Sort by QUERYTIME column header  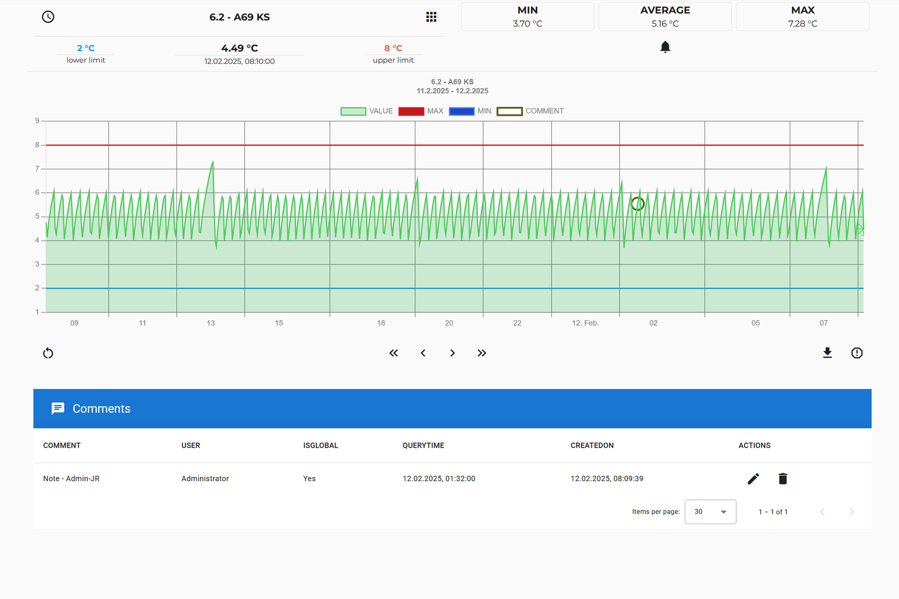(x=423, y=445)
